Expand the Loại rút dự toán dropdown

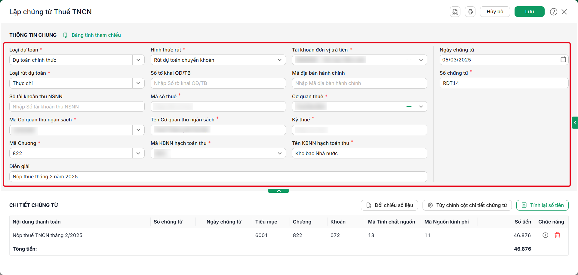click(x=138, y=83)
